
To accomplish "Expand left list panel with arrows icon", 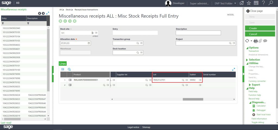I will [x=48, y=13].
